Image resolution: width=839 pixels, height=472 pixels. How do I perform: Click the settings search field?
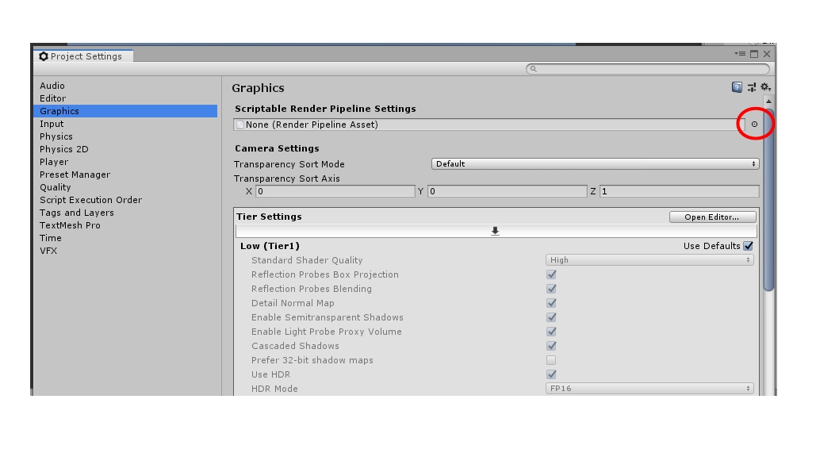tap(647, 68)
